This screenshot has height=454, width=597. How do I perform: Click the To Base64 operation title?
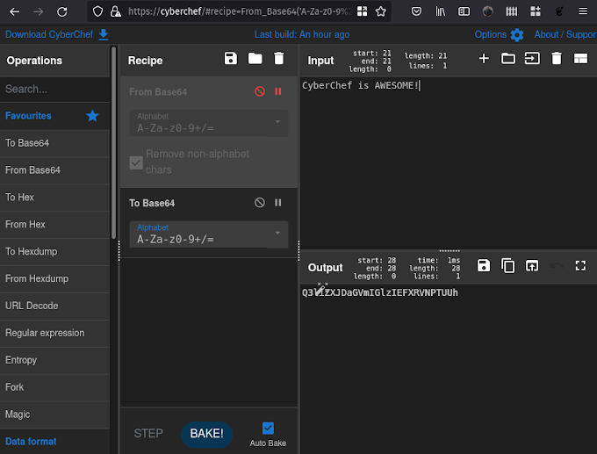pos(152,203)
